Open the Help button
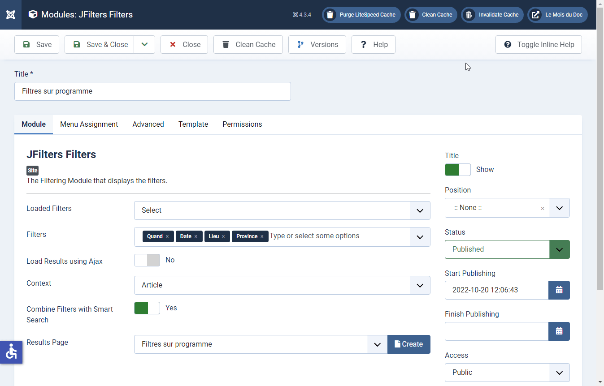Image resolution: width=604 pixels, height=386 pixels. click(x=374, y=45)
